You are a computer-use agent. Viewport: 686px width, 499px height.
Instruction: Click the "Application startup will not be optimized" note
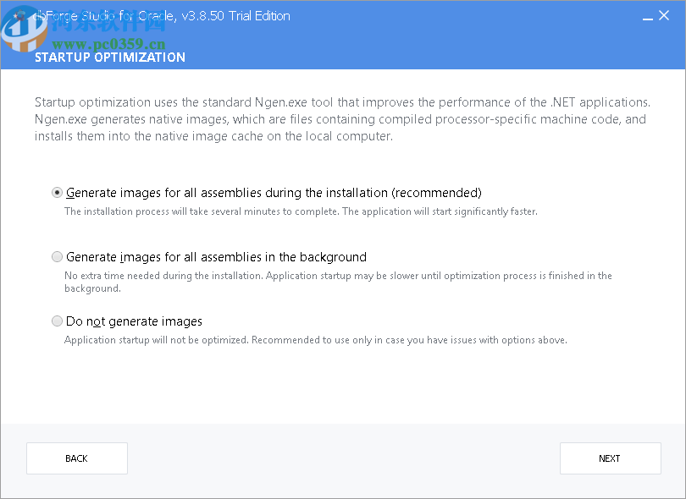[315, 340]
